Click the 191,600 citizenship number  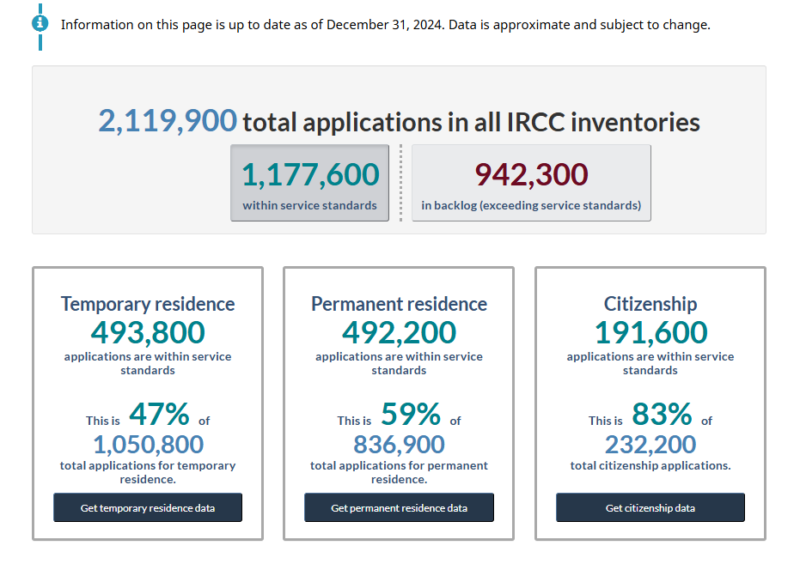click(x=651, y=333)
